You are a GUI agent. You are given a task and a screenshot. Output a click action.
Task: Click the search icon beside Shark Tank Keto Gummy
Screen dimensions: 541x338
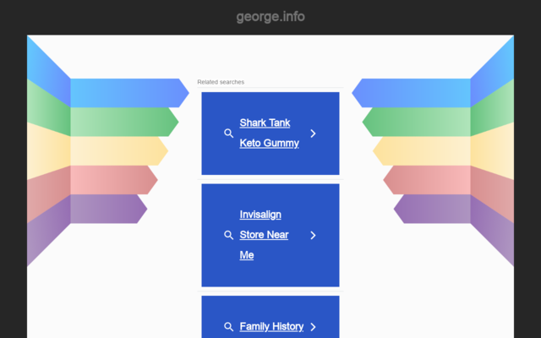[228, 134]
